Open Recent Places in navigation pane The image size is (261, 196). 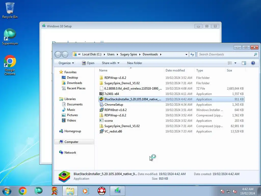tap(76, 88)
